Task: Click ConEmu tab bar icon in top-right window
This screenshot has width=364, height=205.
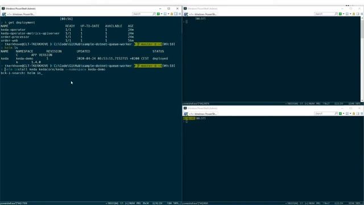Action: (x=186, y=14)
